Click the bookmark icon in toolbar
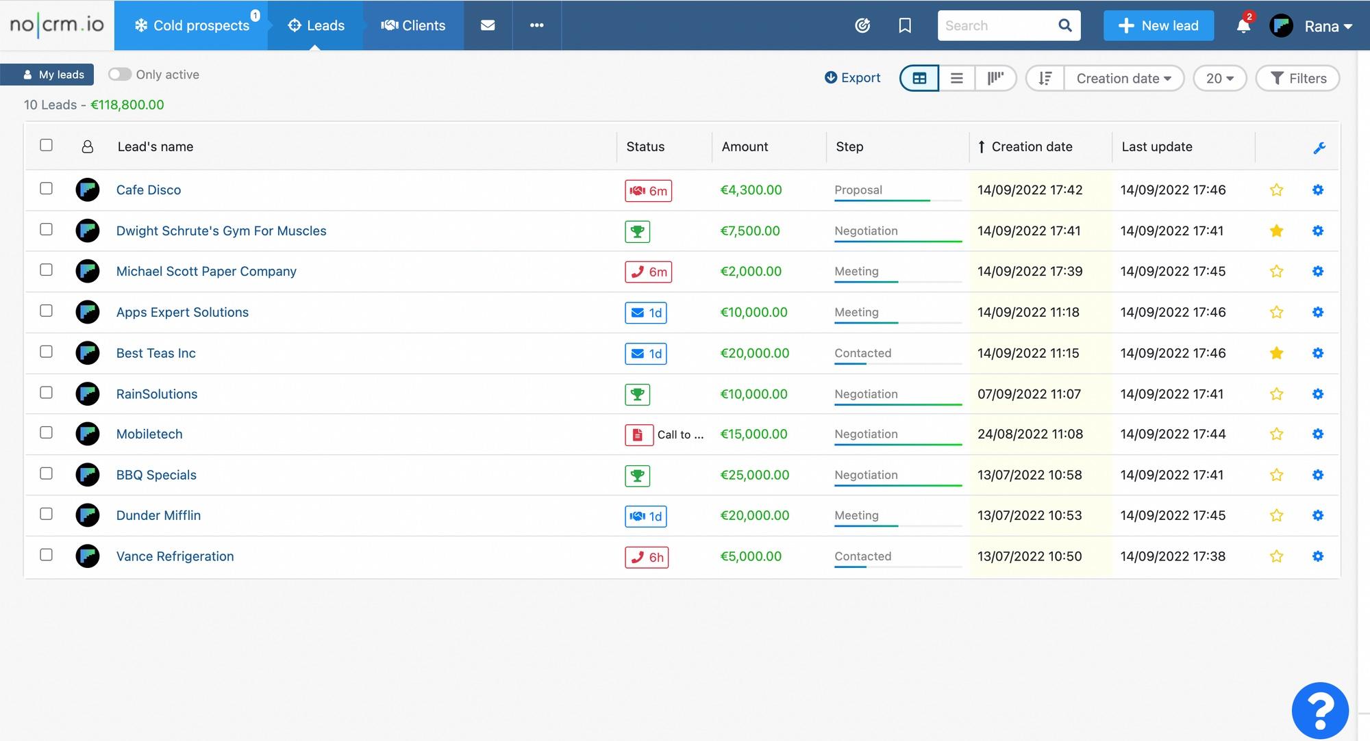Screen dimensions: 1370x741 [904, 25]
